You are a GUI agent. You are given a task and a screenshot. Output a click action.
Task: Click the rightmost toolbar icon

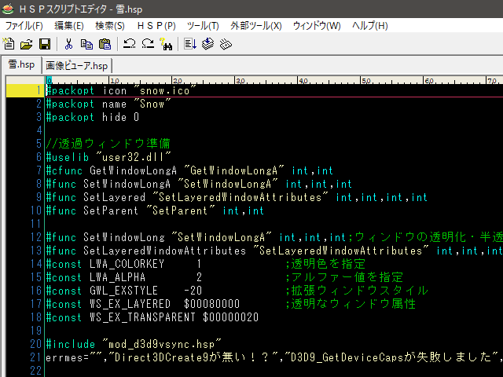[x=226, y=44]
